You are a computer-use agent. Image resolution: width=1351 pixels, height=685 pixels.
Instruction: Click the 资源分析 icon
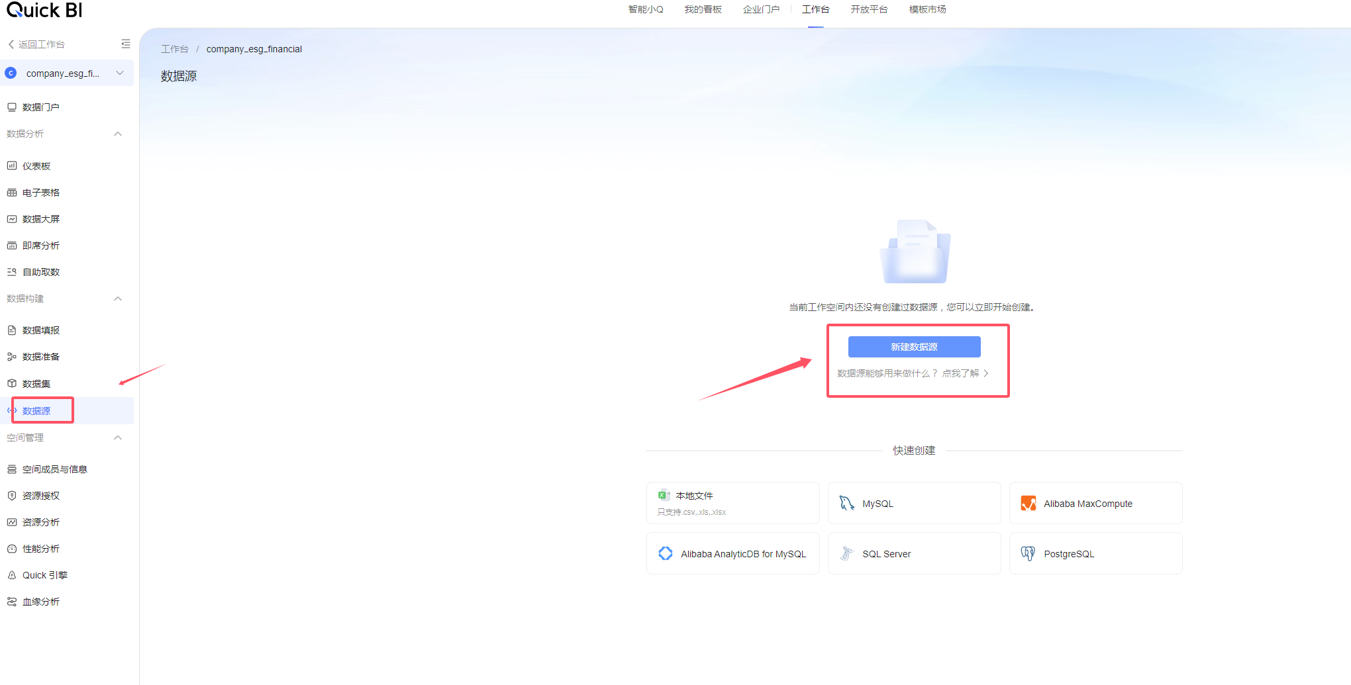(x=12, y=522)
